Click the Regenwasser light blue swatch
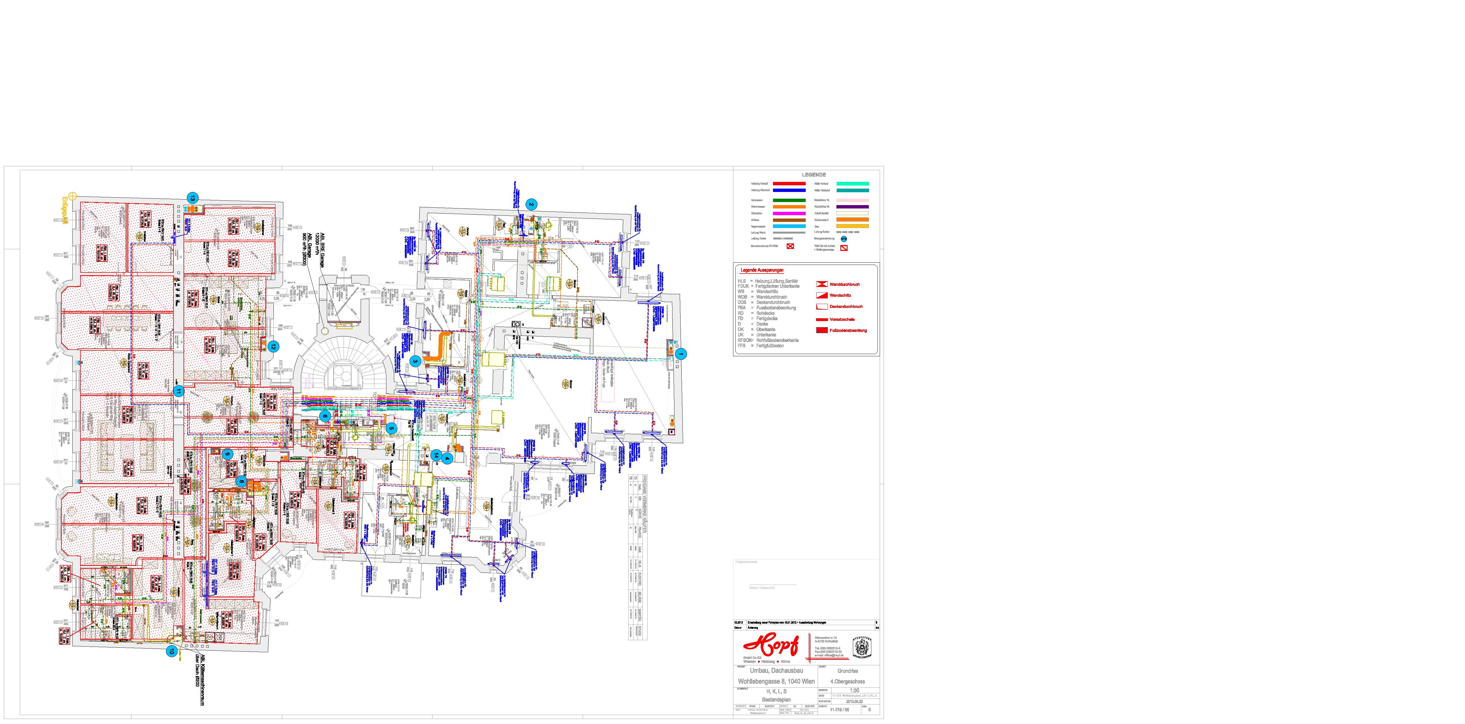1465x724 pixels. point(789,226)
